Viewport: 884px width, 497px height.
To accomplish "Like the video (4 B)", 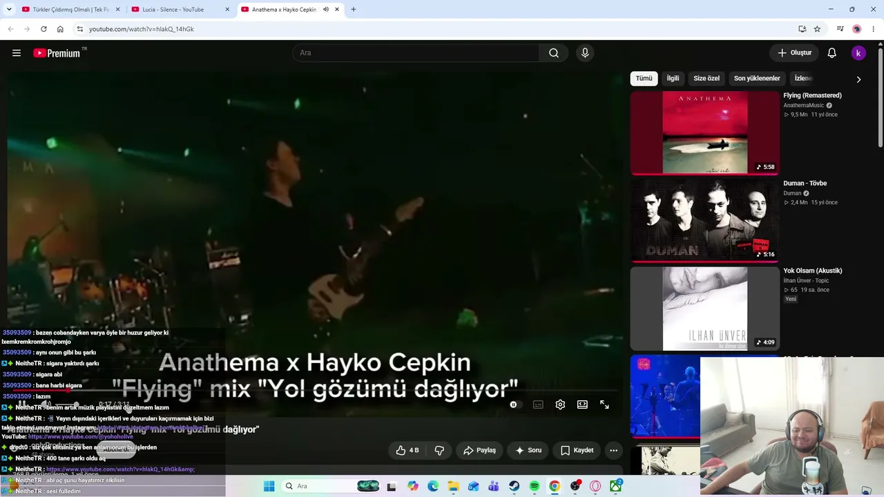I will (x=407, y=450).
